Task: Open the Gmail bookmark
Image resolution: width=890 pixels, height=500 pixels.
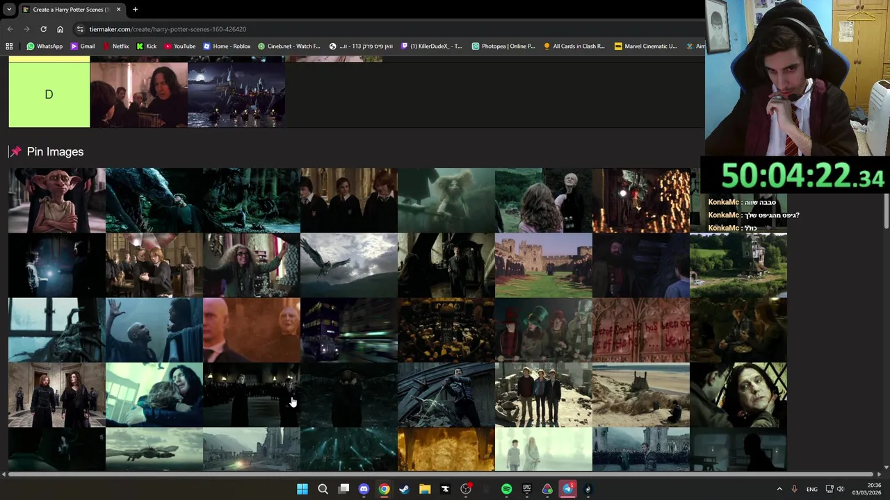Action: coord(82,46)
